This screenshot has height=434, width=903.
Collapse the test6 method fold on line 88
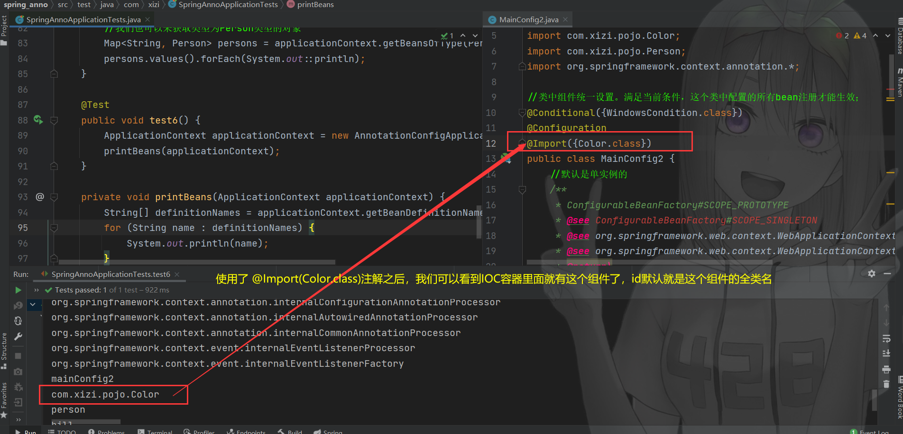pos(54,120)
